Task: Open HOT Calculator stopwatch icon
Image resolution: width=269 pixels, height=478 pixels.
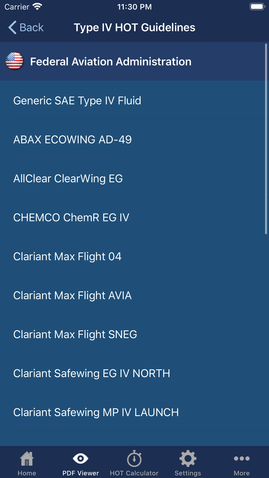Action: click(134, 459)
